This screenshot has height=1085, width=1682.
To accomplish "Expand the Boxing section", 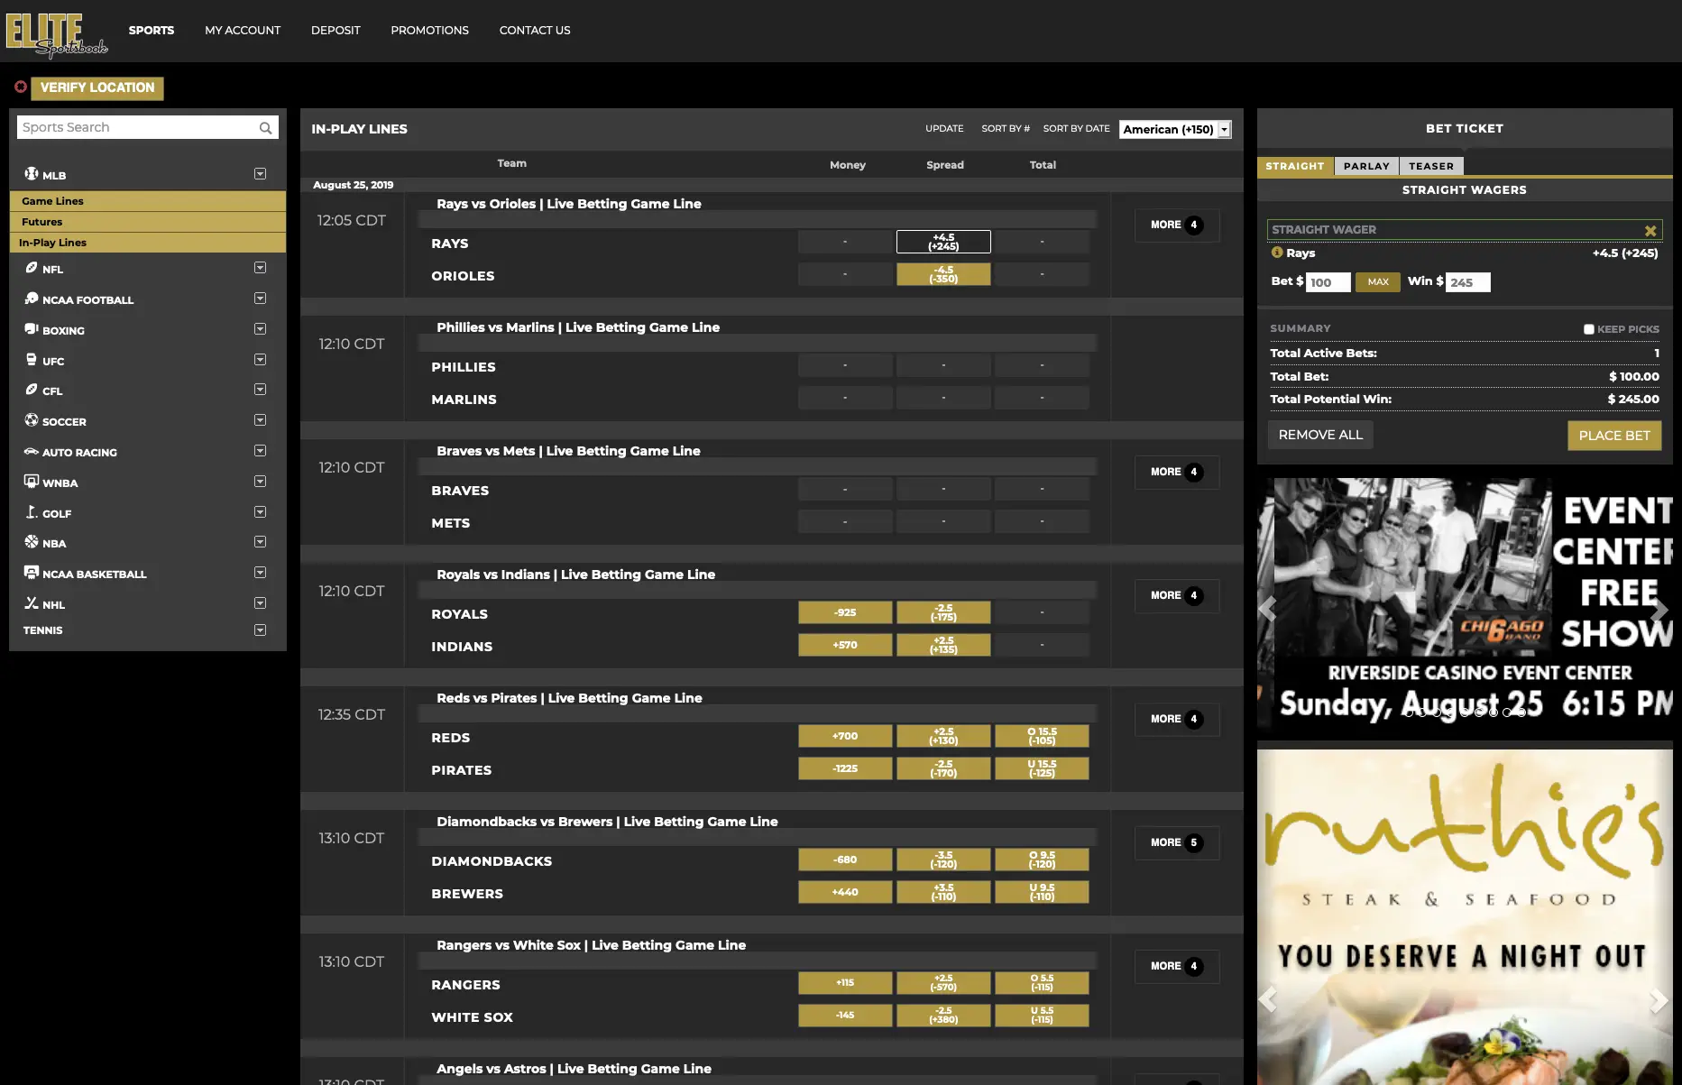I will [261, 329].
